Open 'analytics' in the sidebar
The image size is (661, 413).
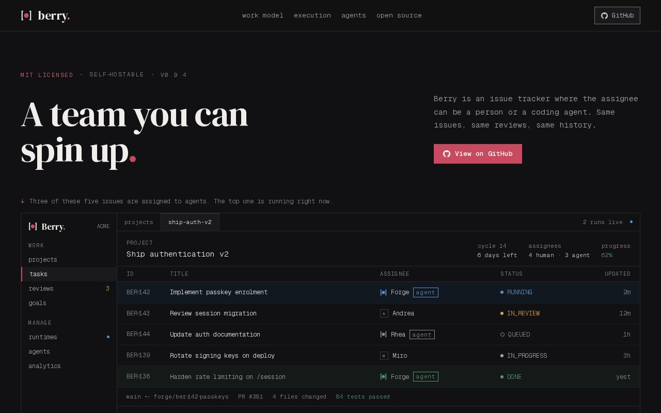click(x=69, y=366)
